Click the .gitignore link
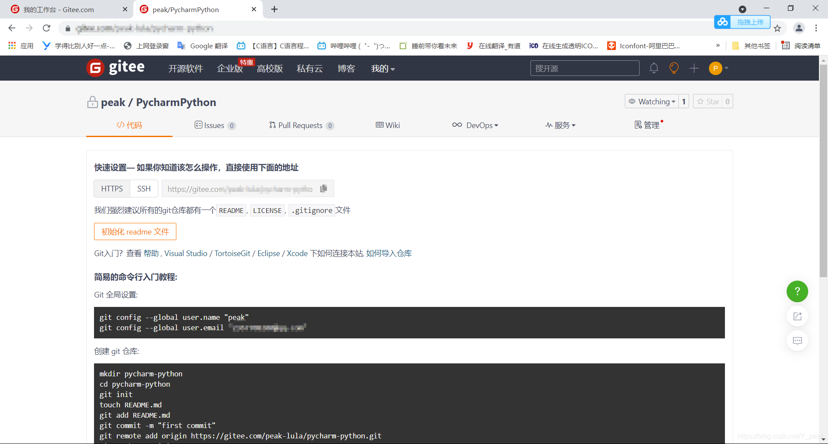The image size is (828, 444). click(x=312, y=210)
